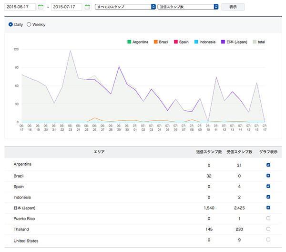Click the 表示 button

pos(233,7)
